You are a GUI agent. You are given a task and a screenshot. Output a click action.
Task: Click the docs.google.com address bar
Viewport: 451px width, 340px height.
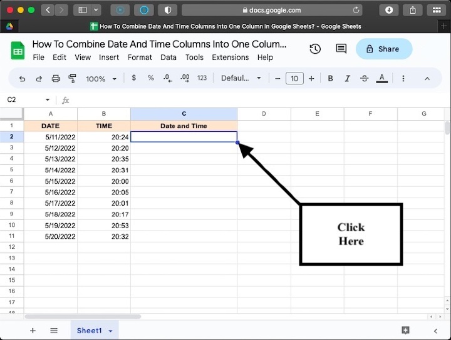click(272, 11)
